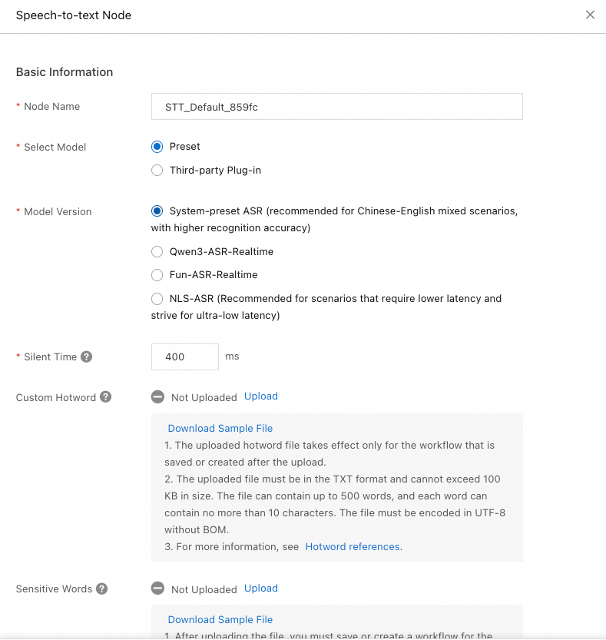The width and height of the screenshot is (606, 640).
Task: Select the Preset model option
Action: pos(157,147)
